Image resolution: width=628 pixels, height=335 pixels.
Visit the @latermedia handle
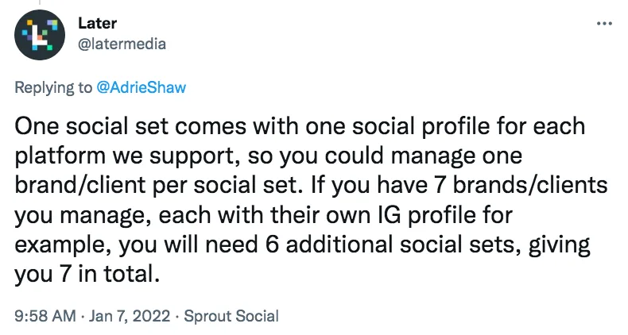[122, 44]
